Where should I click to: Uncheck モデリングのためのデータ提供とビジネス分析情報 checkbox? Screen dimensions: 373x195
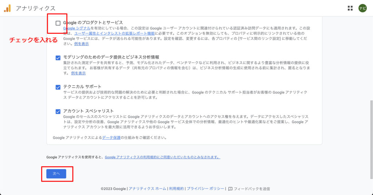(58, 58)
